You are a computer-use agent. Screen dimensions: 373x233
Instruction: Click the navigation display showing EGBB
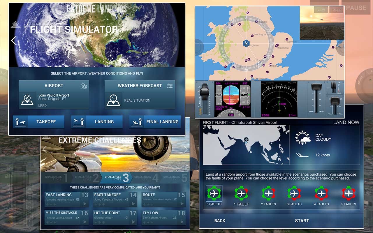(x=279, y=99)
